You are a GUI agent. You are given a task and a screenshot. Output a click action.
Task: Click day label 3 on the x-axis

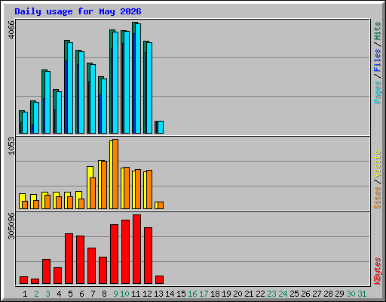click(x=47, y=294)
